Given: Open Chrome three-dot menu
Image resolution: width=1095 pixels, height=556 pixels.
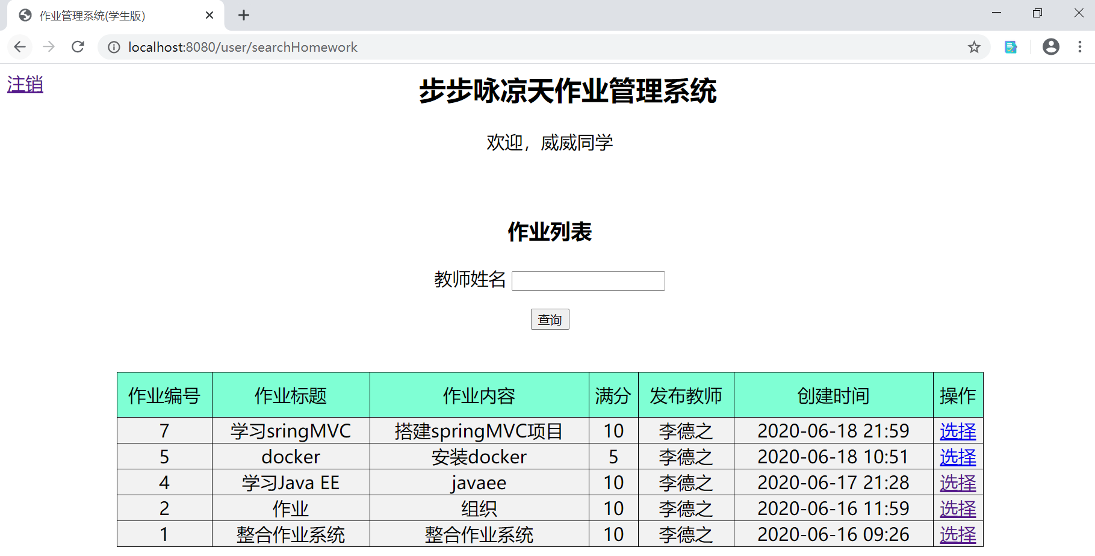Looking at the screenshot, I should (1080, 47).
